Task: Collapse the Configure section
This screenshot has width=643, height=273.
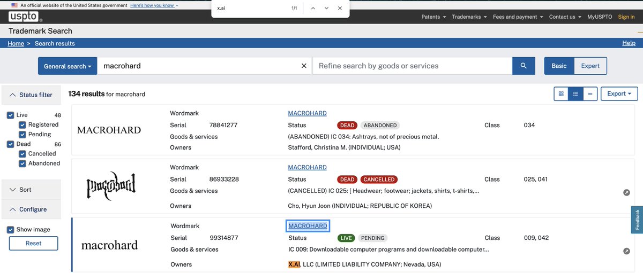Action: click(x=32, y=209)
